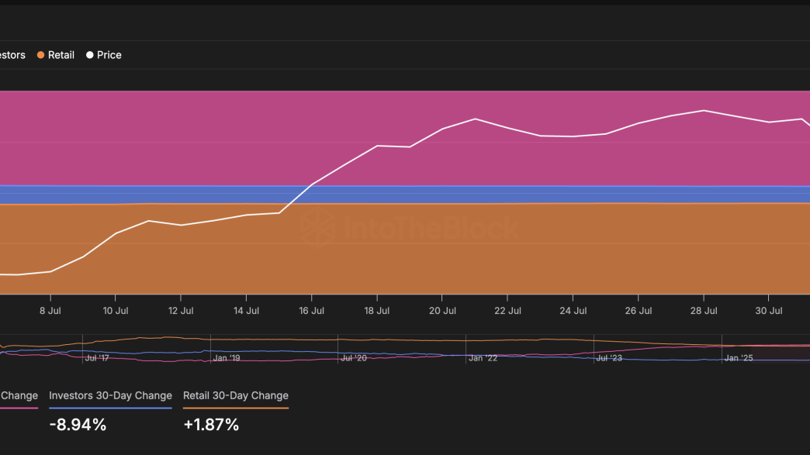Click the IntoTheBlock watermark logo
Image resolution: width=810 pixels, height=455 pixels.
pos(409,228)
